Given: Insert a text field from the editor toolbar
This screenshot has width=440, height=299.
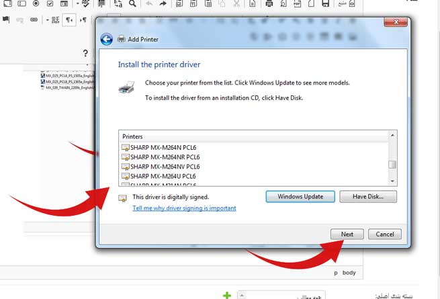Looking at the screenshot, I should [x=21, y=3].
